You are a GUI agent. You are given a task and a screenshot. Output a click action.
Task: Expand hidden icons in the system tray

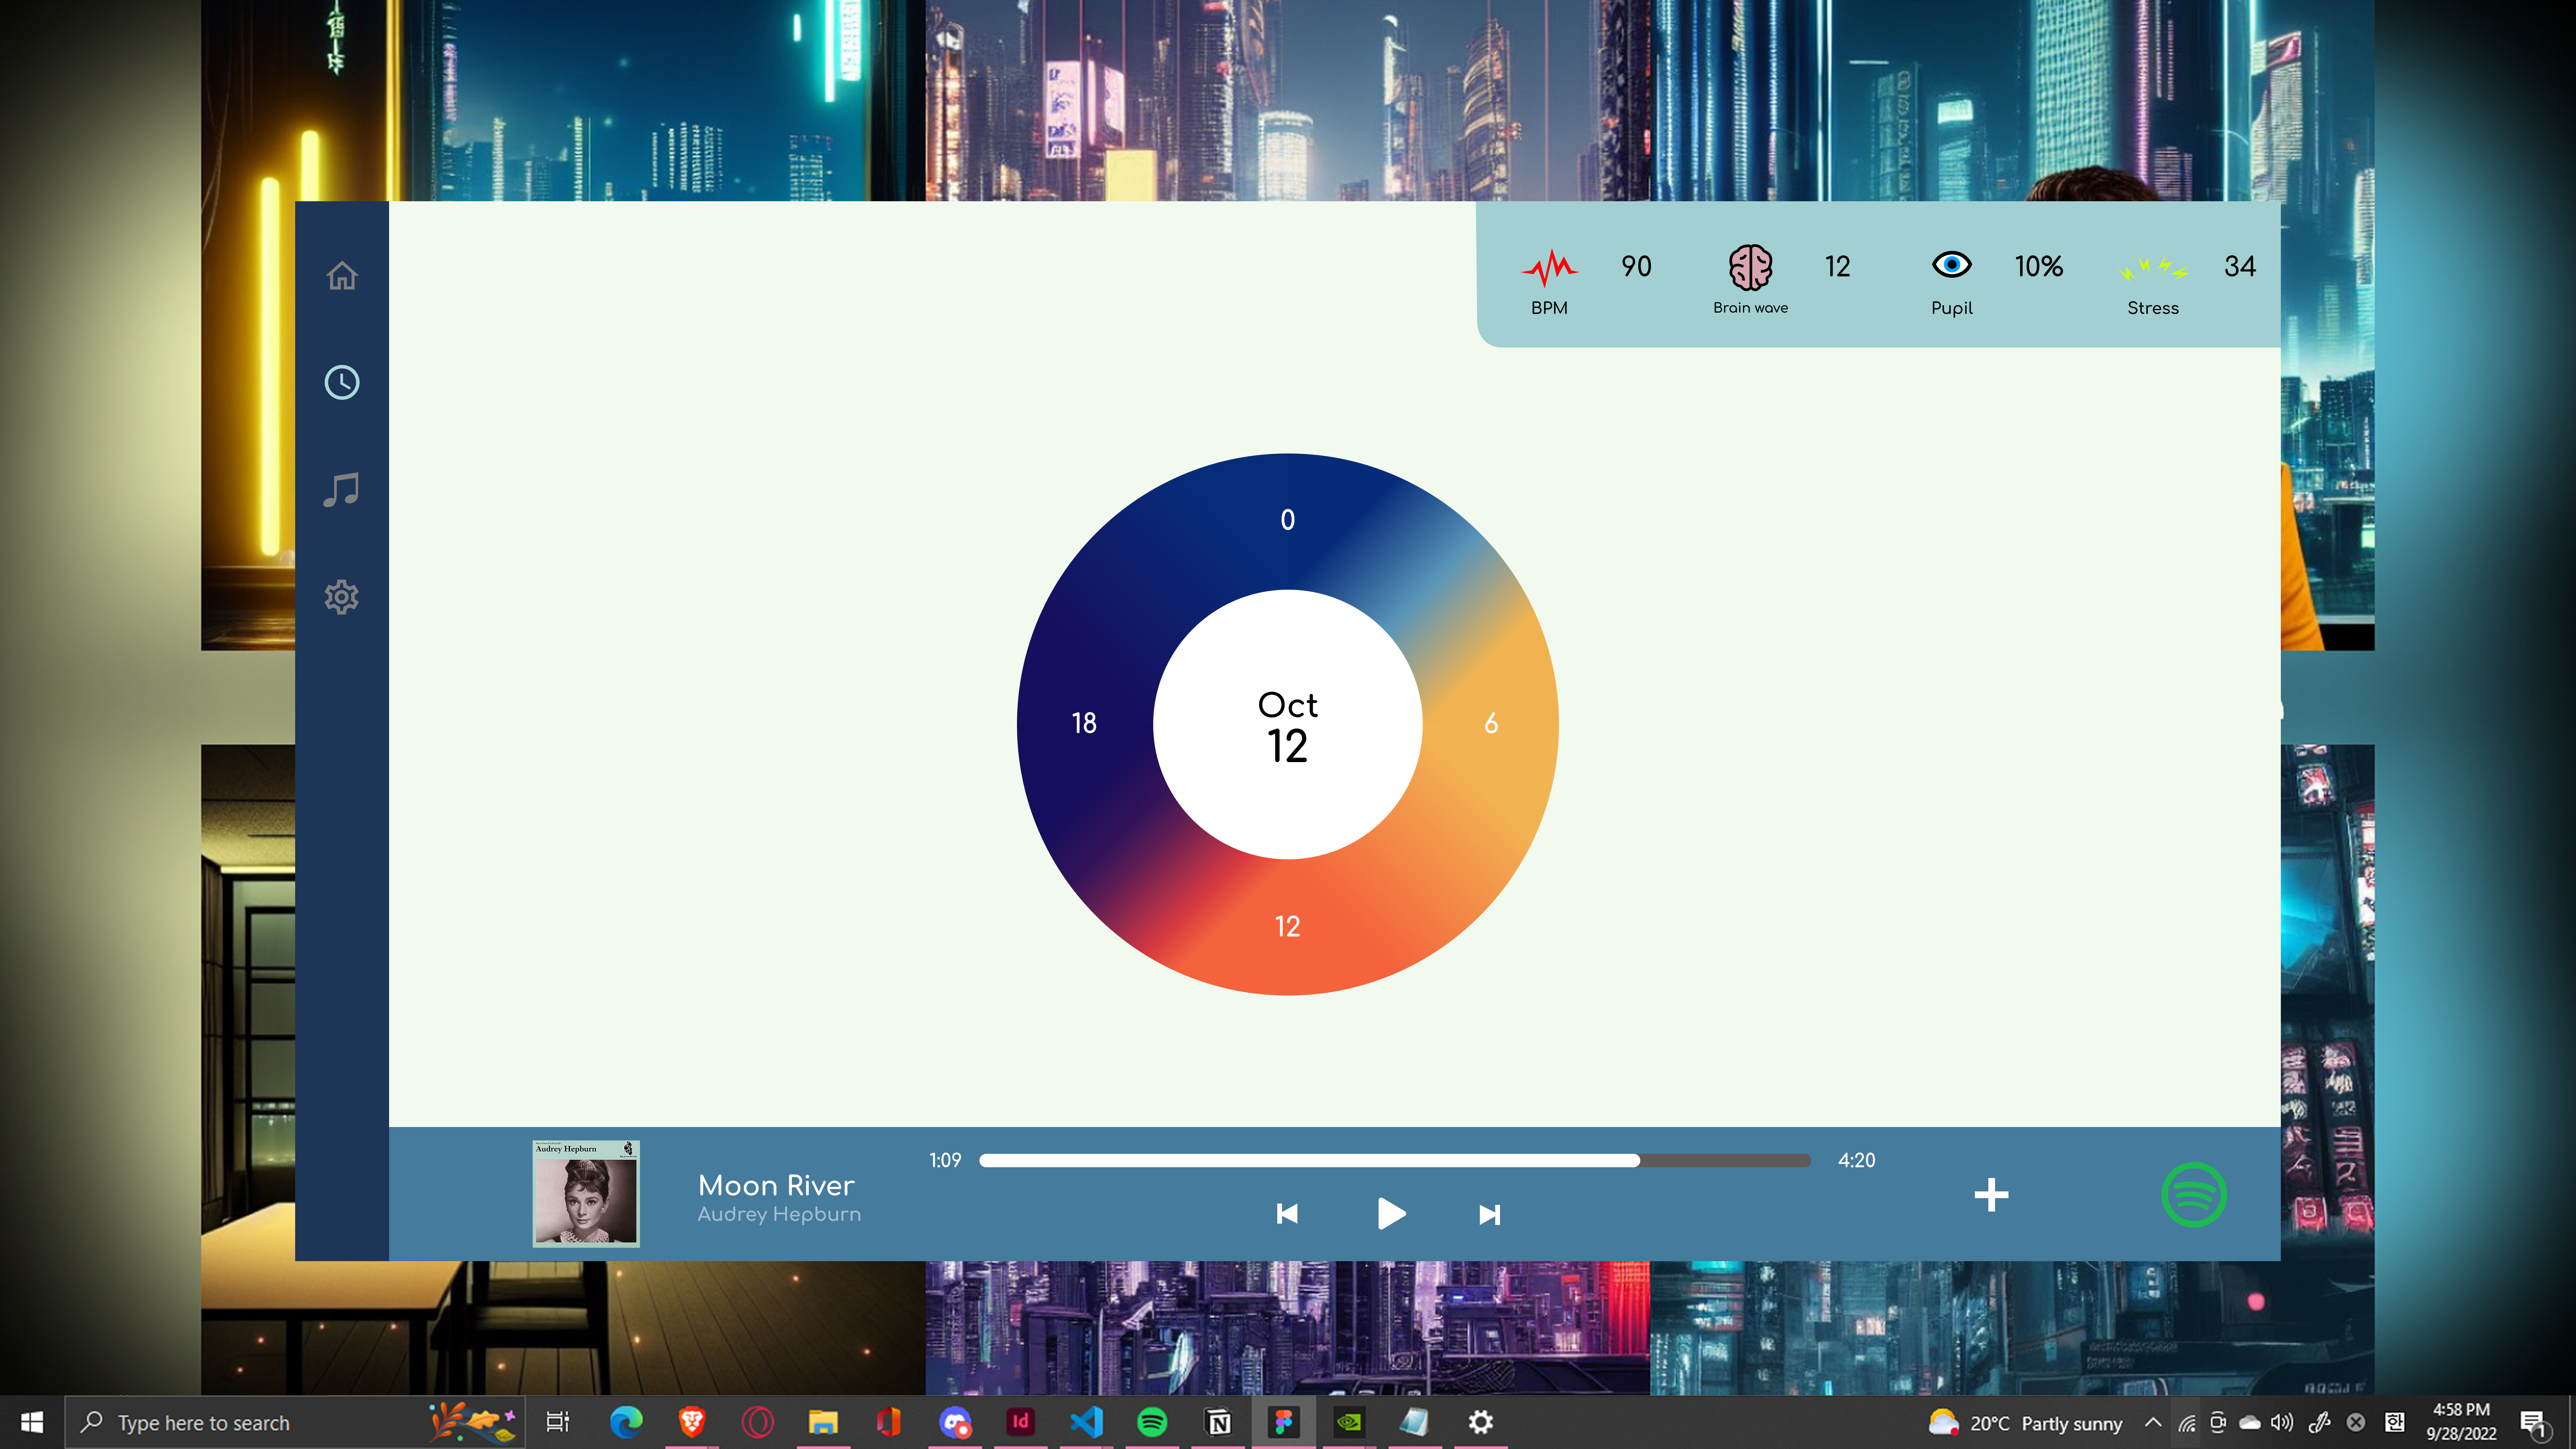point(2152,1422)
